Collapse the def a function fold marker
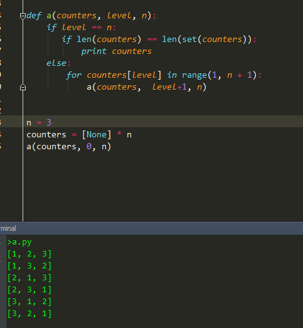The width and height of the screenshot is (303, 328). point(23,16)
